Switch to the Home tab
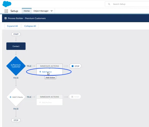 [27, 11]
